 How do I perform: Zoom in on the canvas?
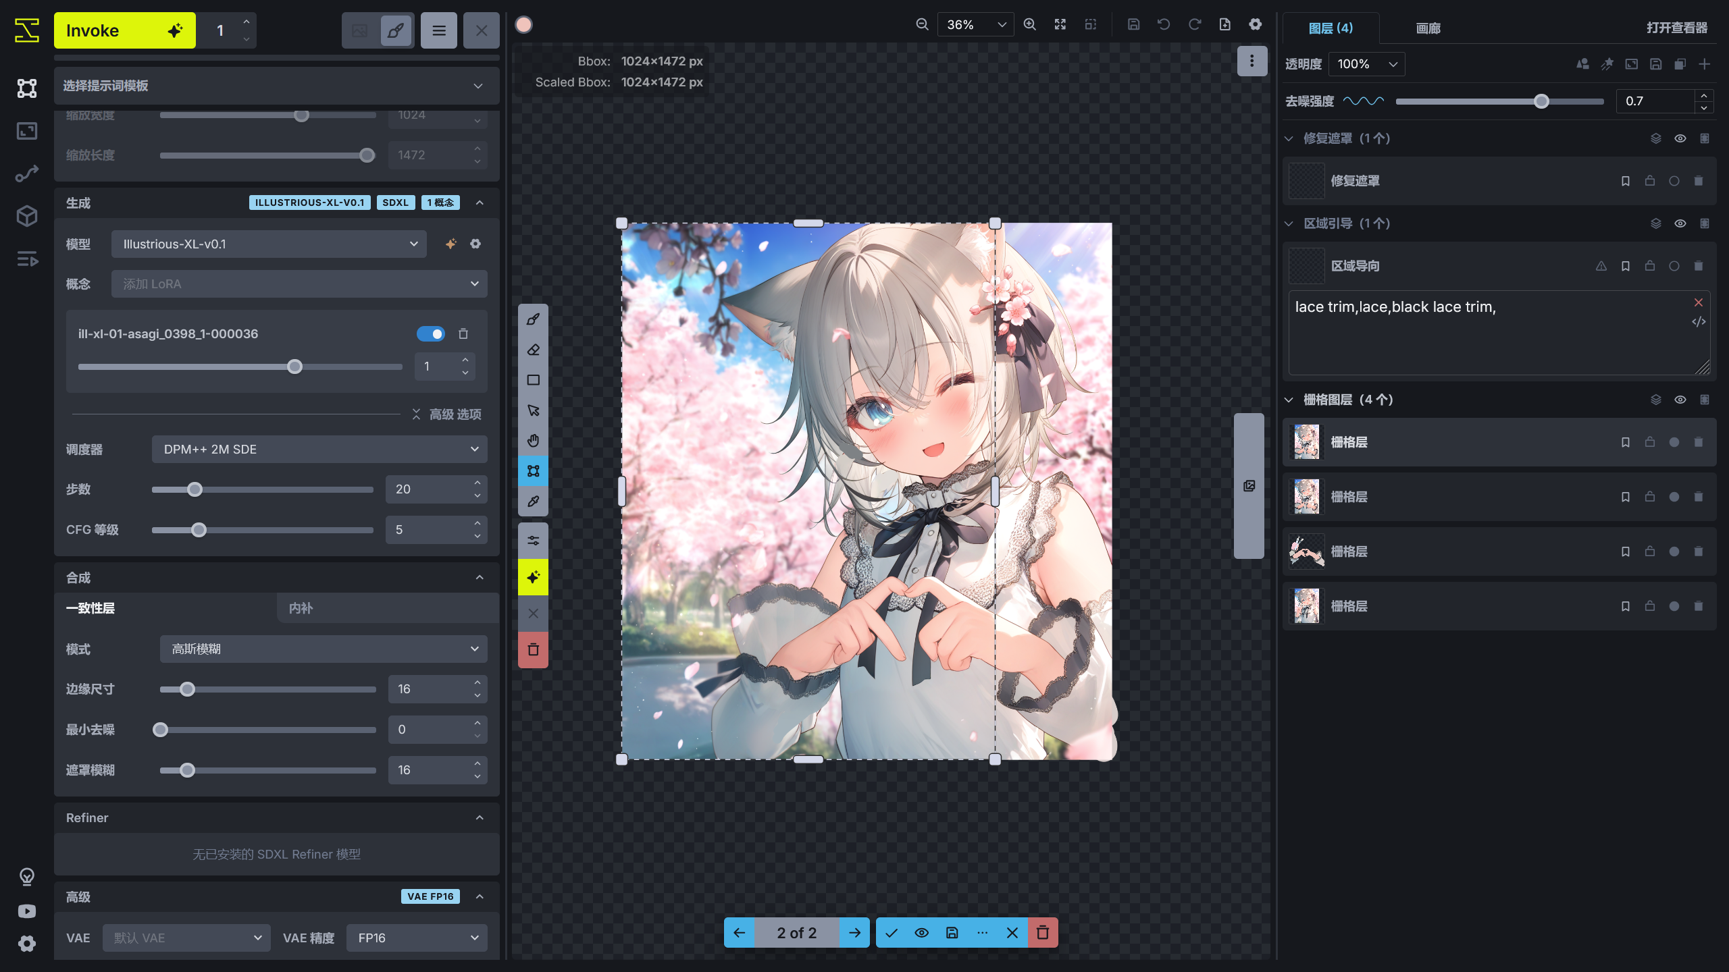[x=1029, y=24]
